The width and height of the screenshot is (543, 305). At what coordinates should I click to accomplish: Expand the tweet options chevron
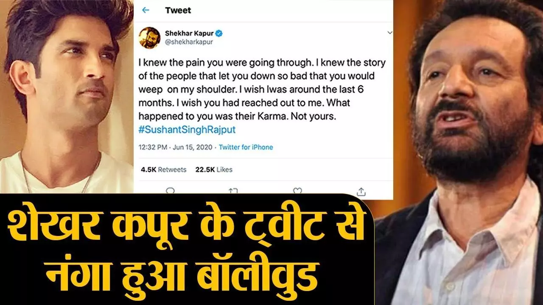(390, 33)
